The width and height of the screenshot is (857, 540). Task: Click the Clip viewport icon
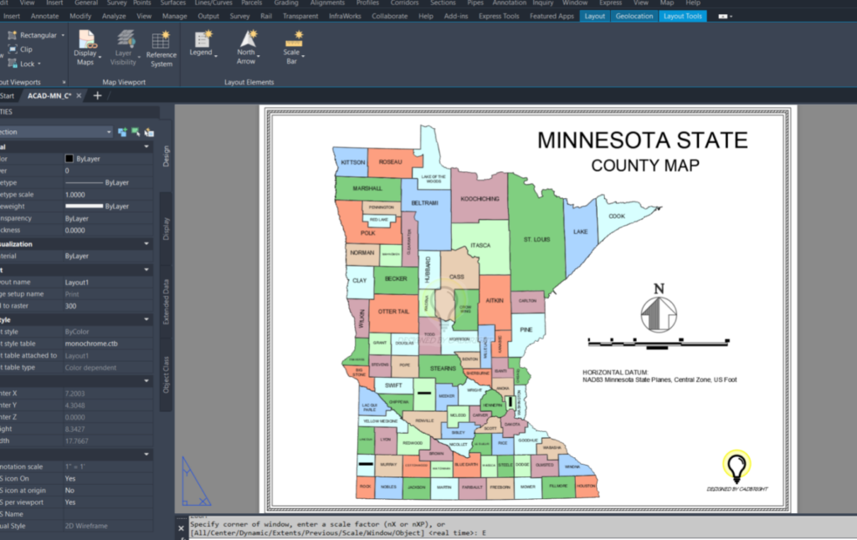click(12, 49)
